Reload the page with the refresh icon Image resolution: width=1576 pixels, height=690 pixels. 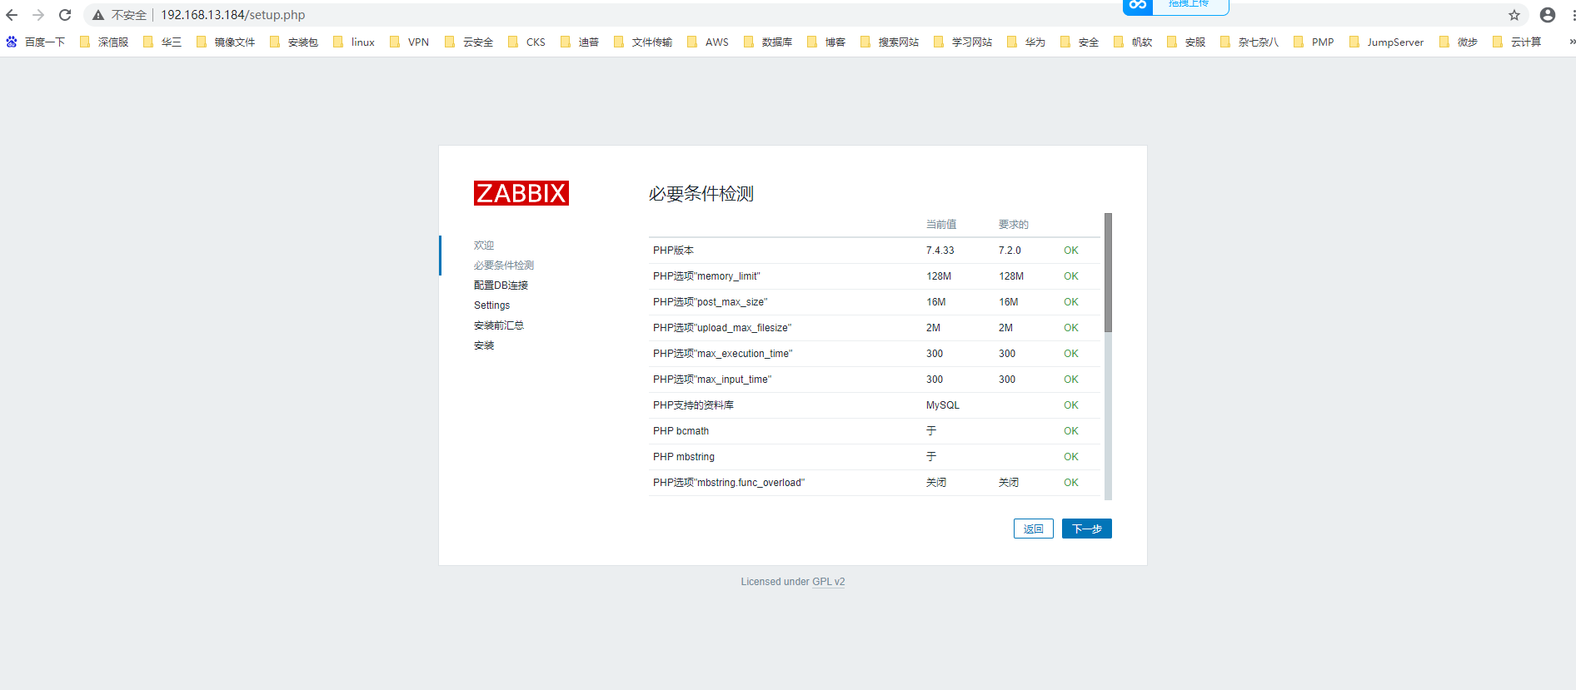coord(65,15)
